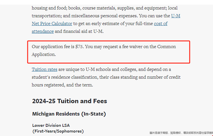Click the $75 application fee amount
This screenshot has height=136, width=213.
[x=79, y=47]
